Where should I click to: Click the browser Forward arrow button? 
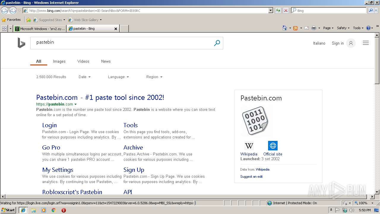[x=13, y=11]
